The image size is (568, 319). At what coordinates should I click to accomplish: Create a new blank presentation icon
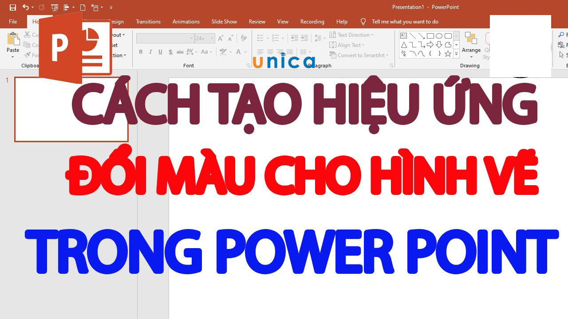click(83, 8)
